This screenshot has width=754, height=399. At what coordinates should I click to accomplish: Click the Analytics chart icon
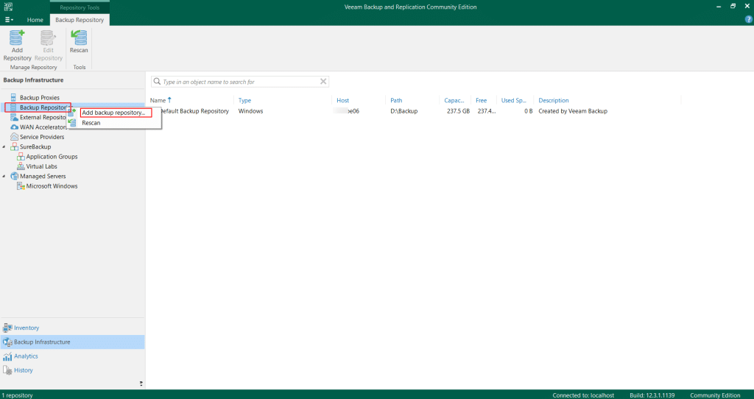[7, 356]
